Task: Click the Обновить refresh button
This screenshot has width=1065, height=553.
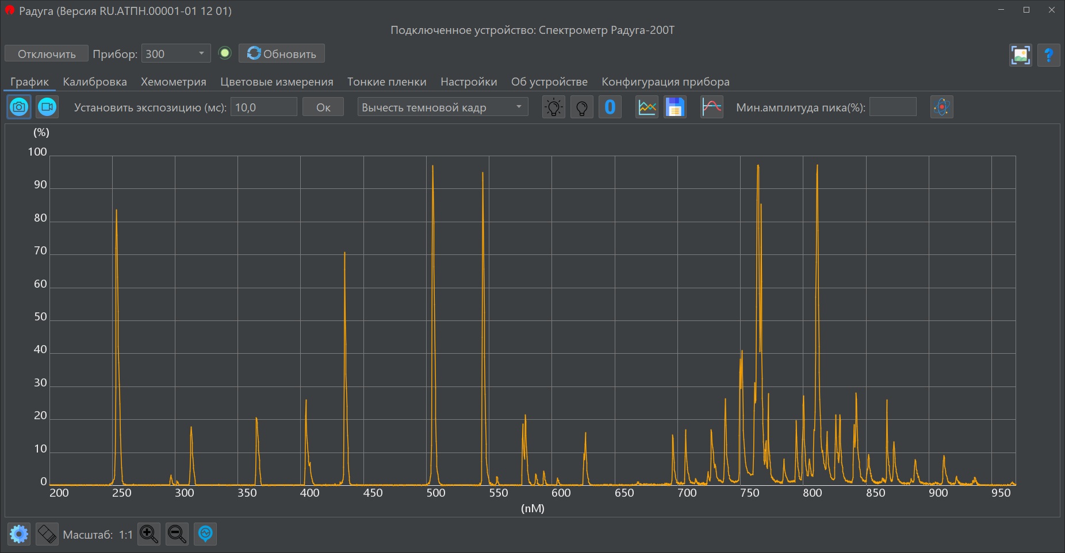Action: point(282,54)
